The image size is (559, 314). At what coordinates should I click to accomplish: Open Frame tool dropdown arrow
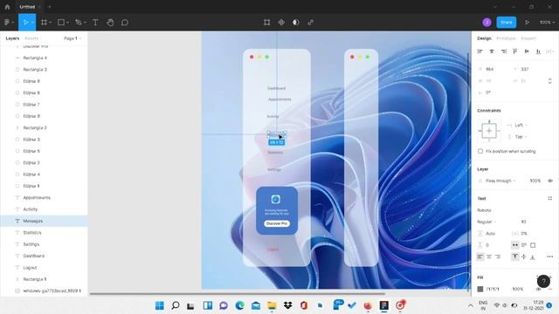(x=51, y=23)
